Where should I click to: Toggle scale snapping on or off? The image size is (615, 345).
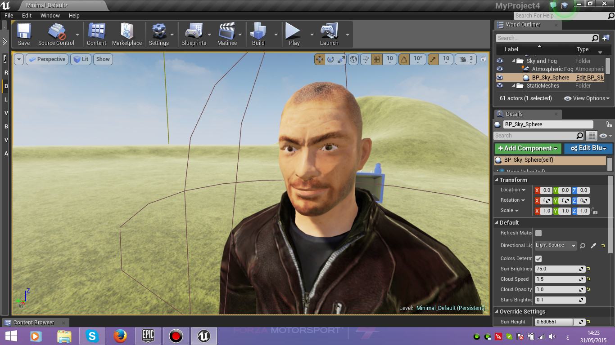(x=433, y=59)
